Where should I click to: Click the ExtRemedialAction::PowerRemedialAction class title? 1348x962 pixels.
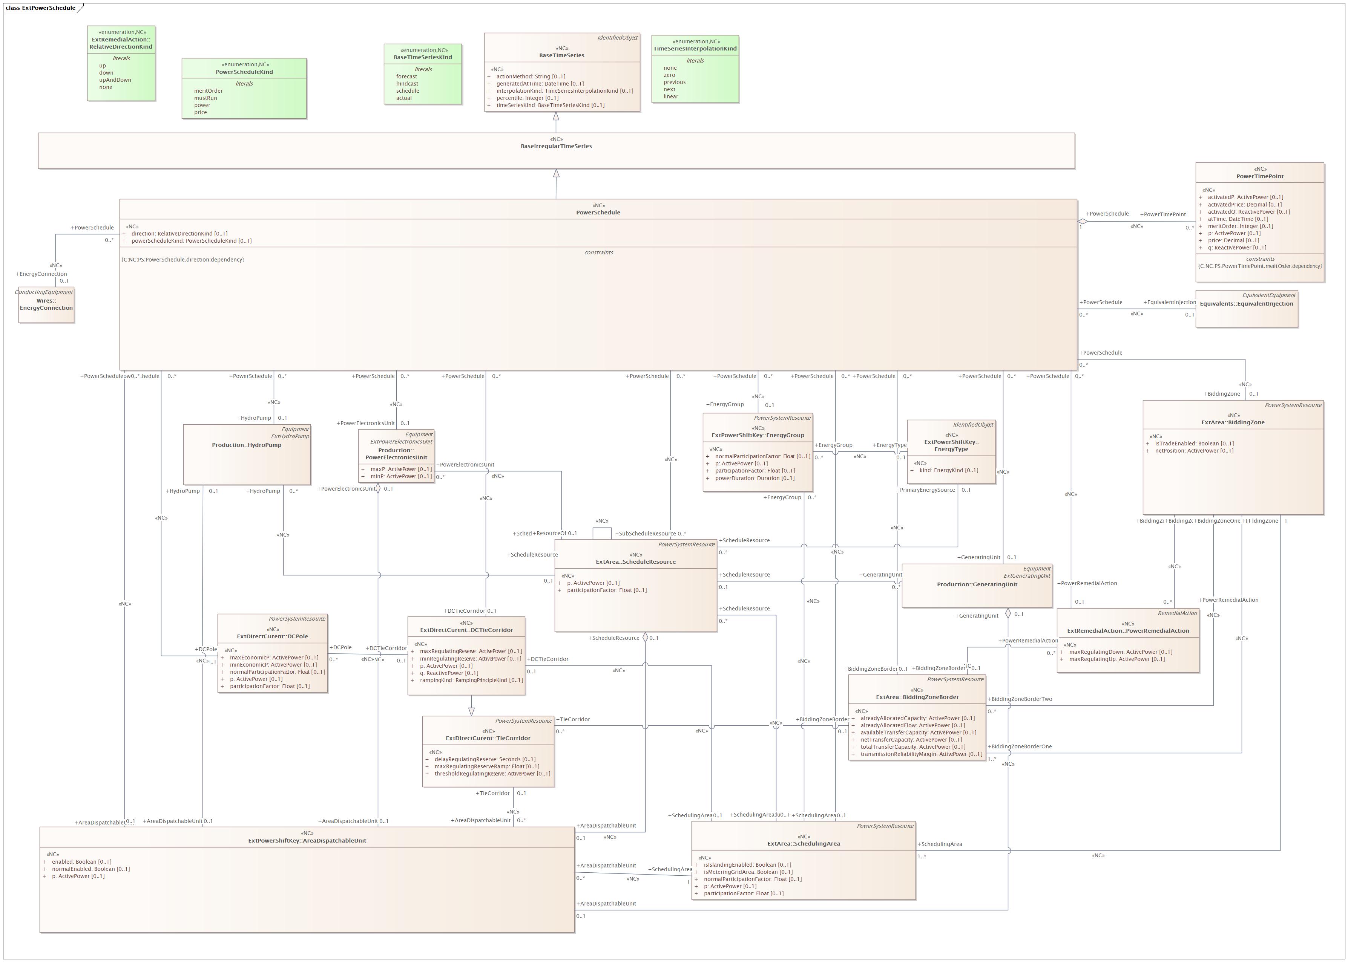(1128, 632)
